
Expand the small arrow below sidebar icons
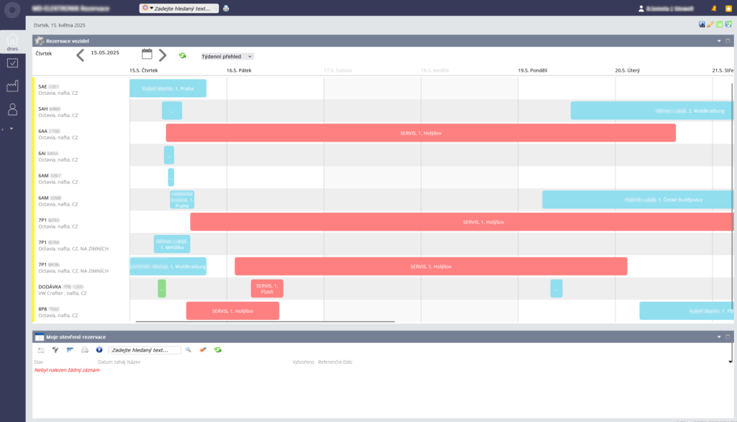click(x=12, y=129)
